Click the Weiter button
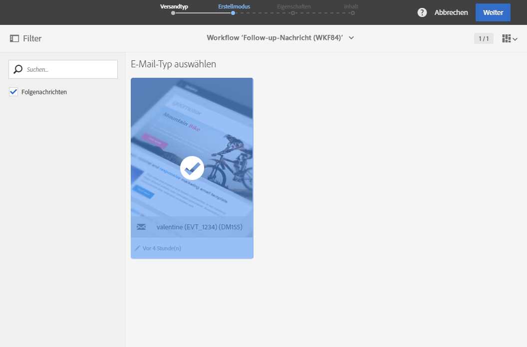The image size is (527, 347). pyautogui.click(x=493, y=12)
